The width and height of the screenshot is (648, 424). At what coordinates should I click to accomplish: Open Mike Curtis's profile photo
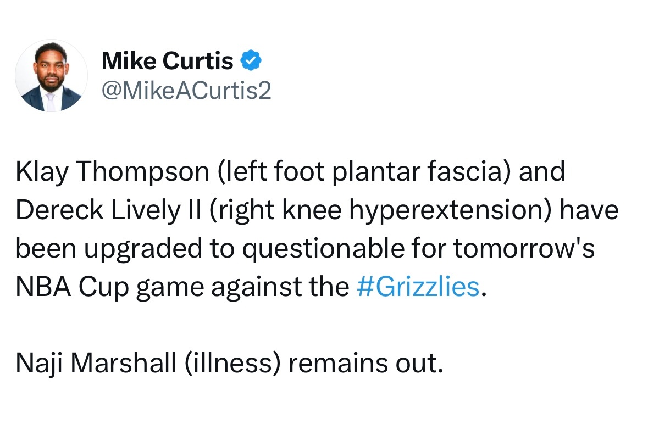51,76
